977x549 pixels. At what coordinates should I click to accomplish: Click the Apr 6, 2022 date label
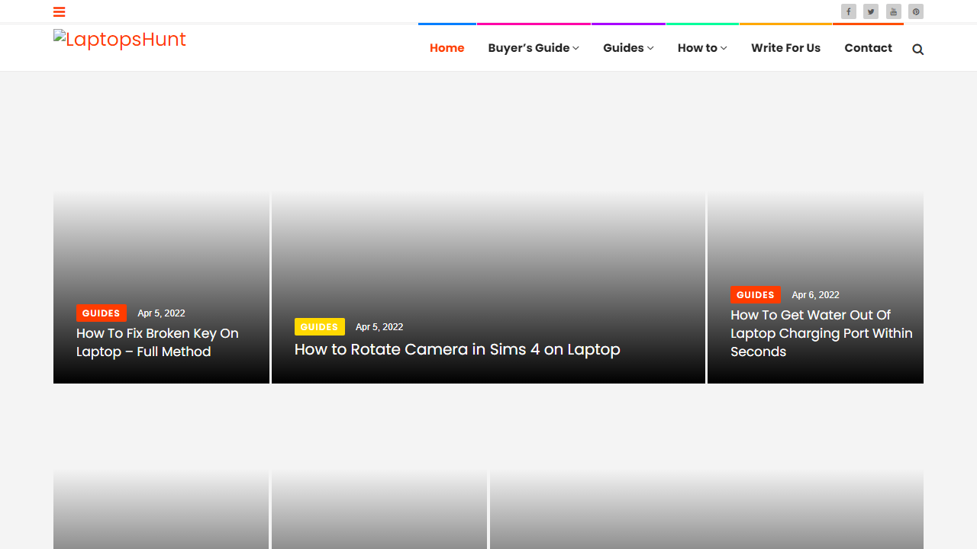[815, 295]
